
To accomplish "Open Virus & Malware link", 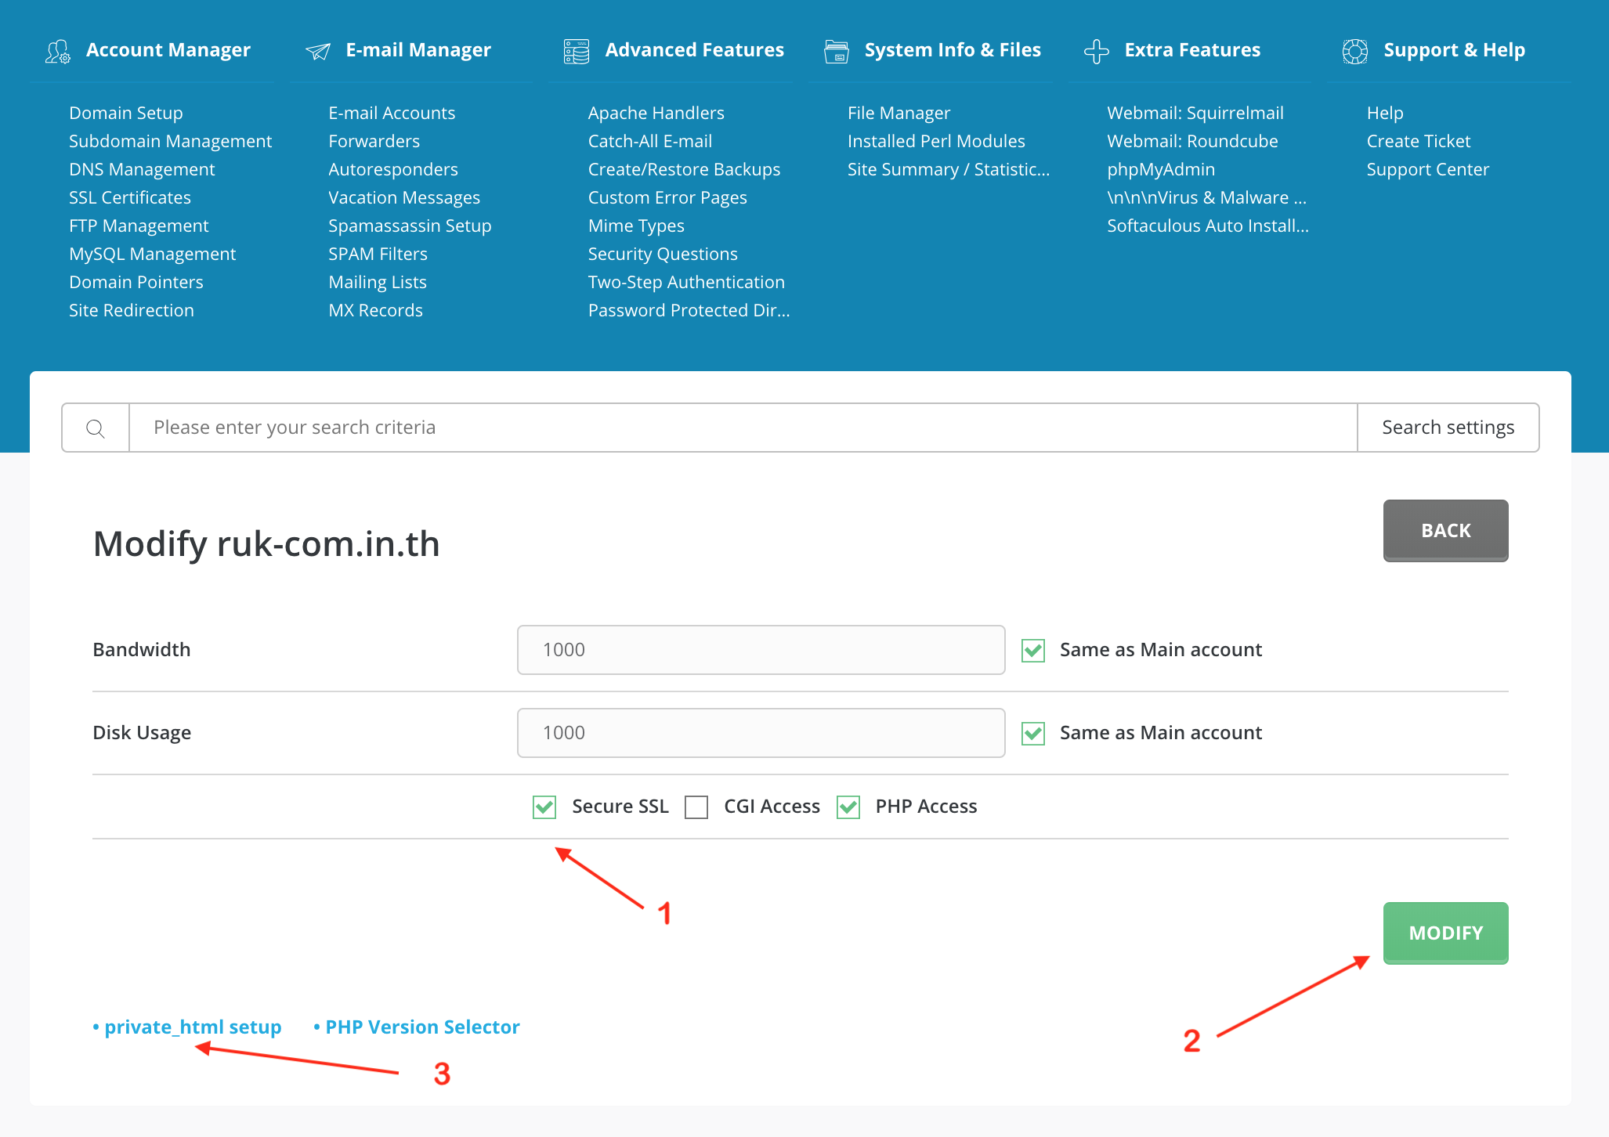I will (1206, 197).
